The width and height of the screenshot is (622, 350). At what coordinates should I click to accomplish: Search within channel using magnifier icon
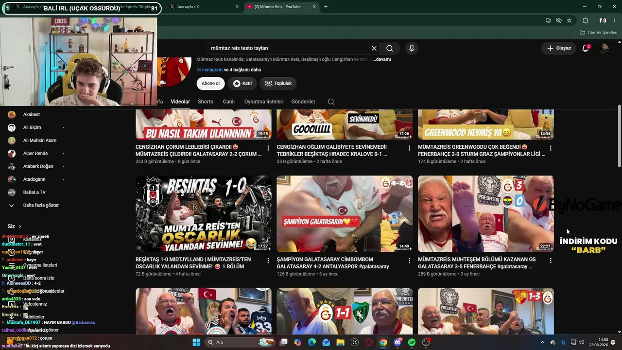coord(331,102)
